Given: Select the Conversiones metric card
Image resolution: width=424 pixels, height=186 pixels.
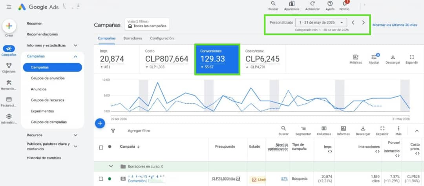Looking at the screenshot, I should click(217, 59).
